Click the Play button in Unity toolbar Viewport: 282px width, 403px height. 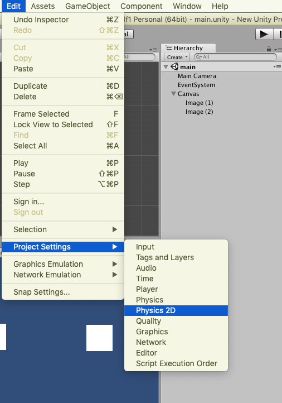[264, 34]
